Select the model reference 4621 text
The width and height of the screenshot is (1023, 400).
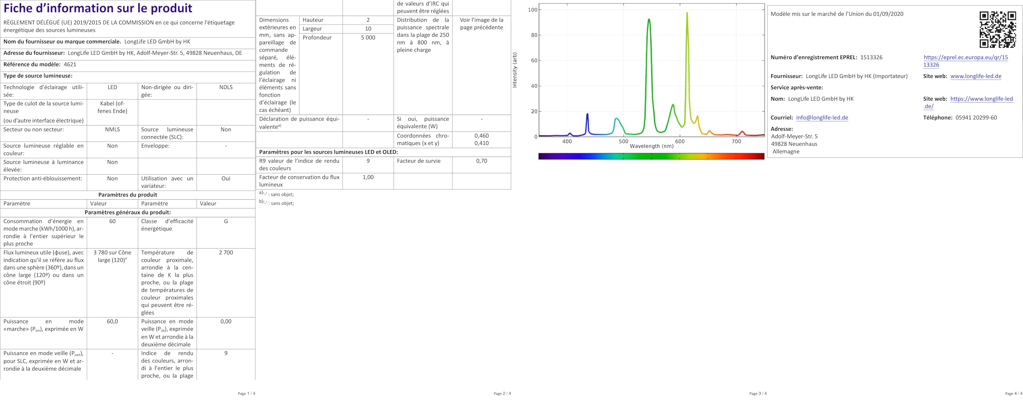[70, 64]
